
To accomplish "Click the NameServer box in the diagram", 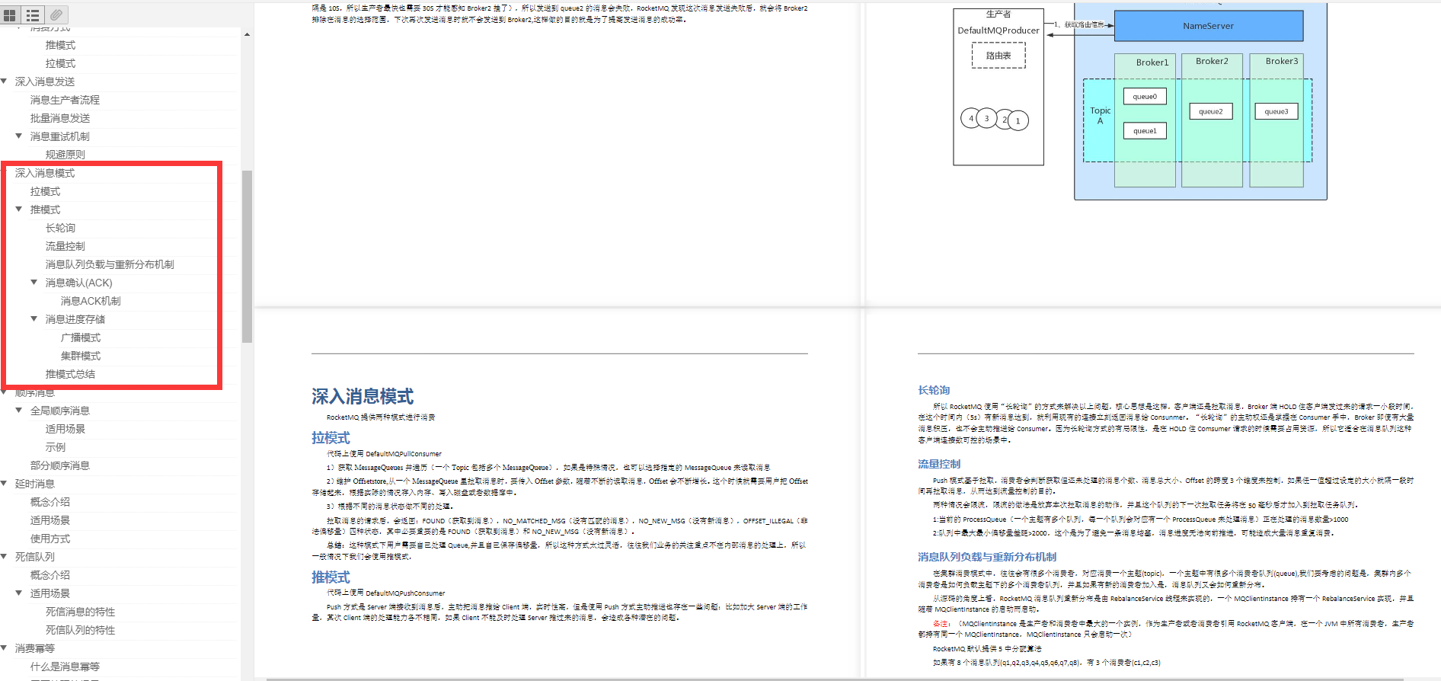I will coord(1208,26).
